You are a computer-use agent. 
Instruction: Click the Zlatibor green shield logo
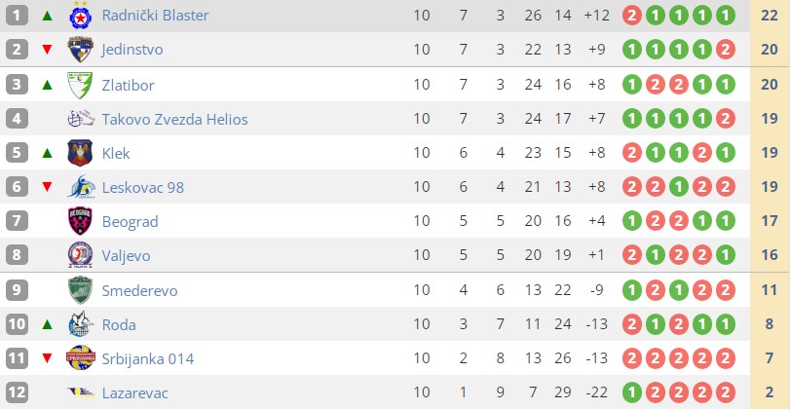click(x=81, y=85)
